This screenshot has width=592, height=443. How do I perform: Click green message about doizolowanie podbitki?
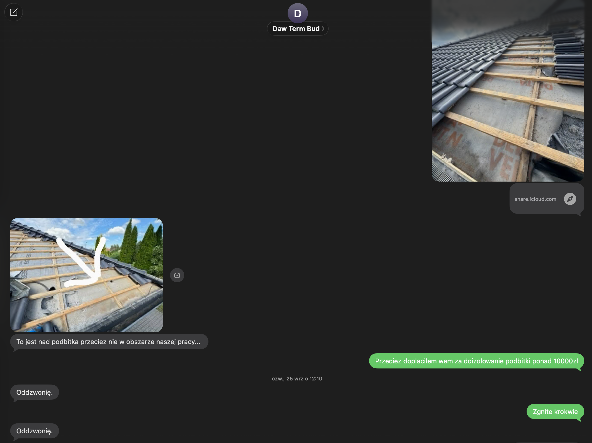click(x=476, y=361)
